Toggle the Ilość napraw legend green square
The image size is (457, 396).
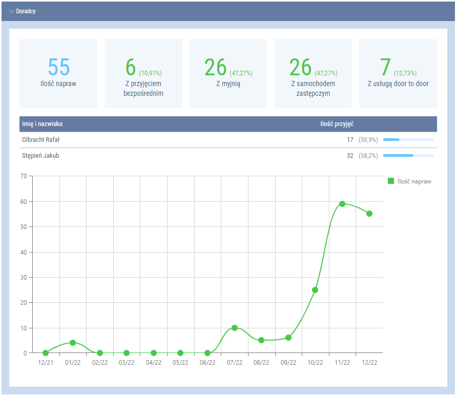(x=391, y=181)
